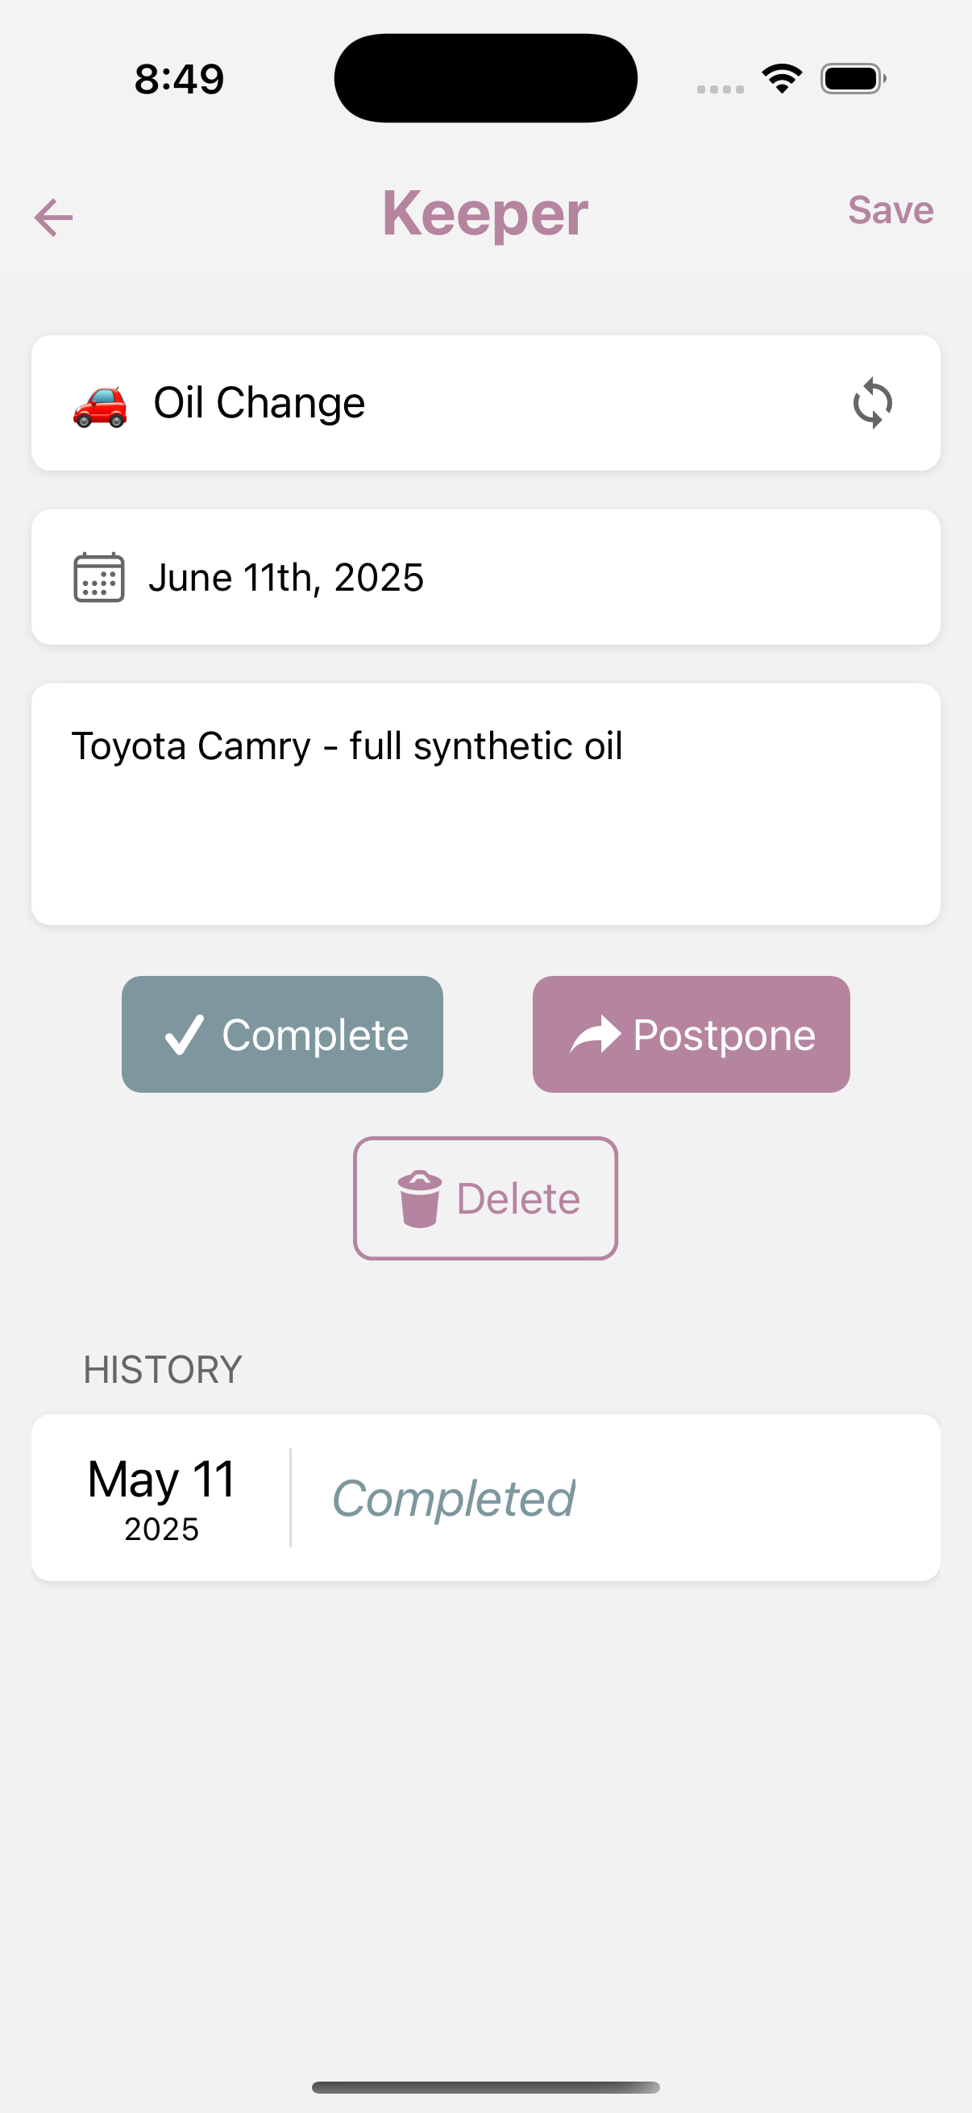Edit the Toyota Camry notes field
The width and height of the screenshot is (972, 2113).
(x=485, y=803)
